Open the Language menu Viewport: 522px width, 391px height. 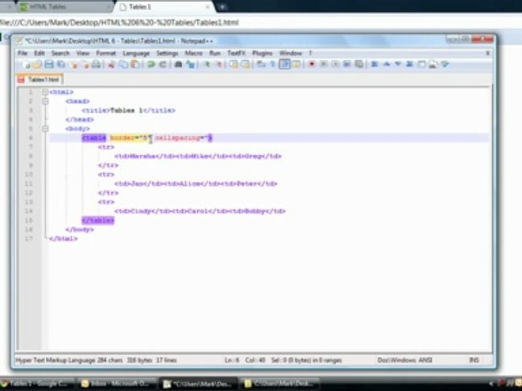point(136,53)
